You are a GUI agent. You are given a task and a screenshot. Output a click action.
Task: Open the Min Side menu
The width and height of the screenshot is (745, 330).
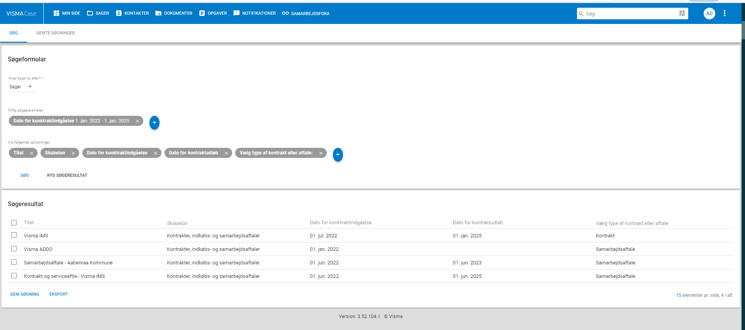[67, 13]
